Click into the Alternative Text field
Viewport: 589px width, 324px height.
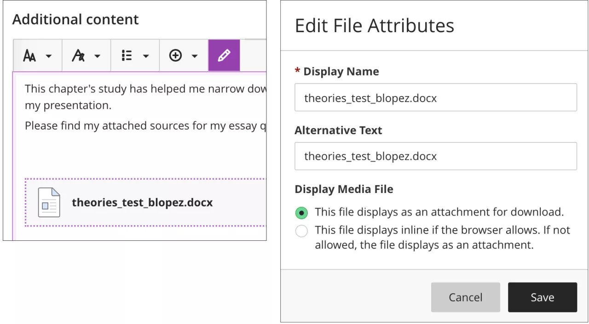click(435, 156)
